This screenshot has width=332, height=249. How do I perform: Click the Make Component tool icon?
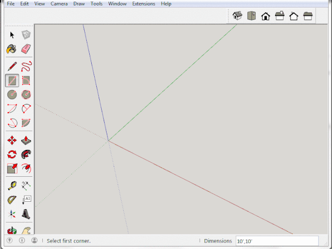pos(26,35)
